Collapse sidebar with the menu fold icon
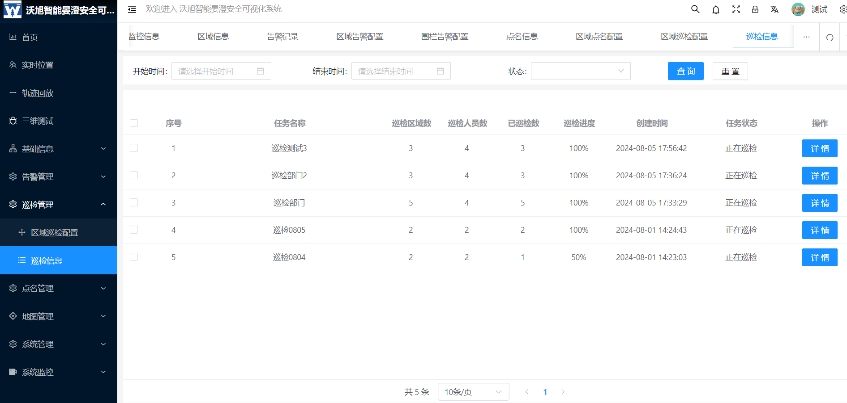The width and height of the screenshot is (847, 403). pyautogui.click(x=132, y=9)
